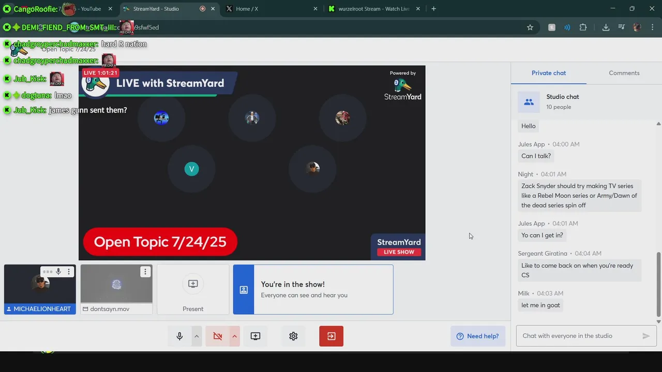Click the Open Topic 7/24/25 red banner
The height and width of the screenshot is (372, 662).
click(160, 242)
